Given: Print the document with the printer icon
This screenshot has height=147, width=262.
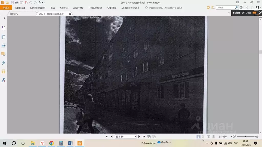Looking at the screenshot, I should coord(17,3).
